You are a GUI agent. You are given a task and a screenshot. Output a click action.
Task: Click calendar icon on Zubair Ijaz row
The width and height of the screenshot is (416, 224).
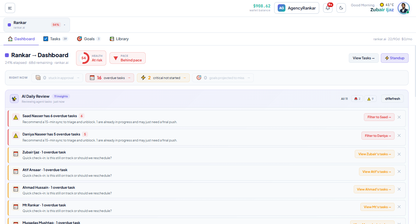click(x=15, y=154)
